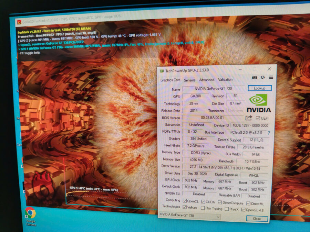Image resolution: width=310 pixels, height=232 pixels.
Task: Toggle the DirectCompute checkbox
Action: (220, 202)
